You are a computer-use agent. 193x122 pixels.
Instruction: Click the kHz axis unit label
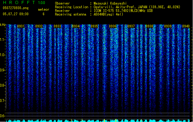click(x=3, y=25)
